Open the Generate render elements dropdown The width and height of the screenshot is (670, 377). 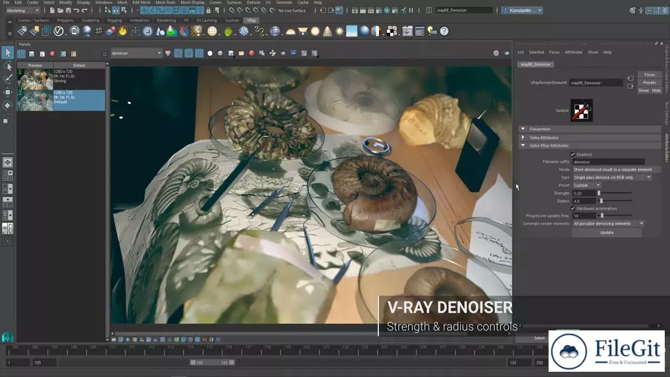[x=608, y=224]
